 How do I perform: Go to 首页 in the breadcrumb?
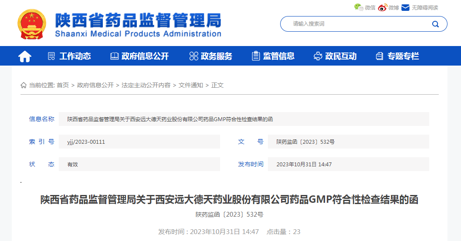[x=63, y=85]
